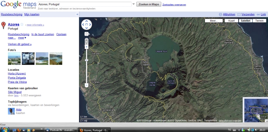Click the Pegman street view icon
268x132 pixels.
pos(87,42)
